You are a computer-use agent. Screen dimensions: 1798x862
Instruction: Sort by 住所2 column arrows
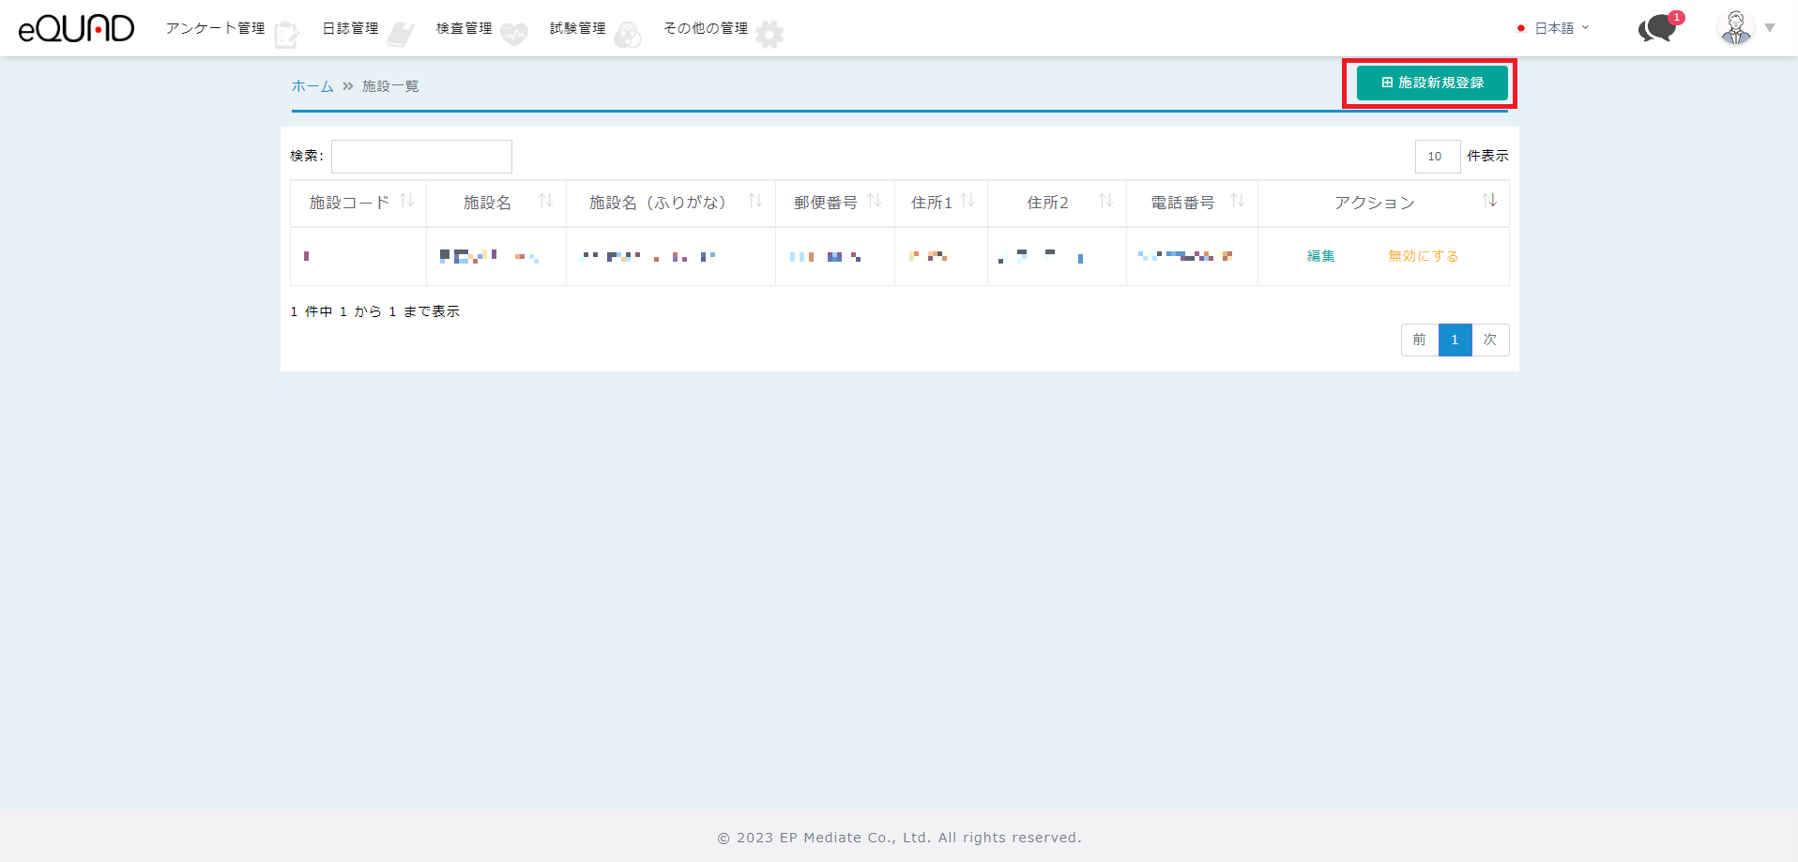[1105, 202]
